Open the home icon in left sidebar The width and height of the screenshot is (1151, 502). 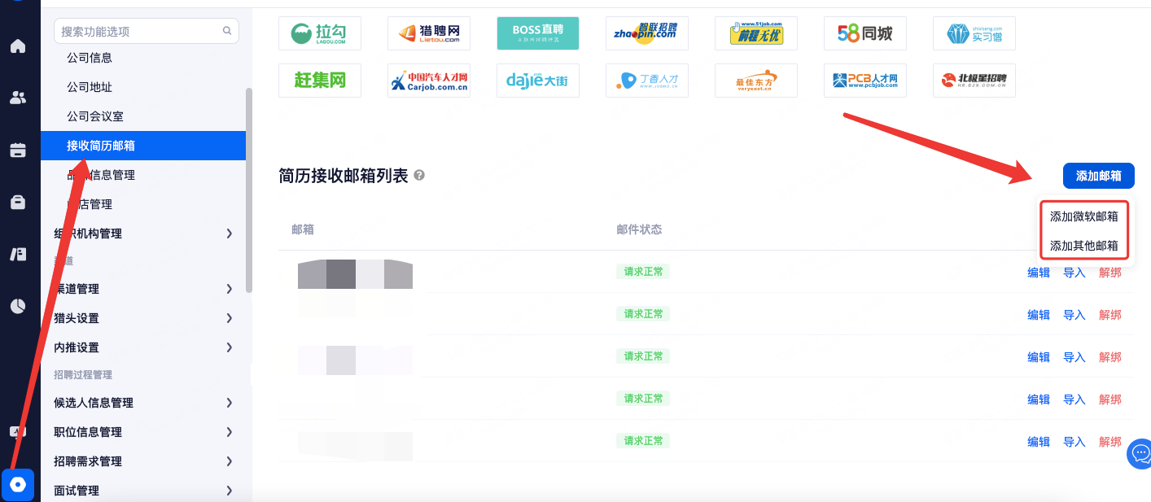coord(17,46)
